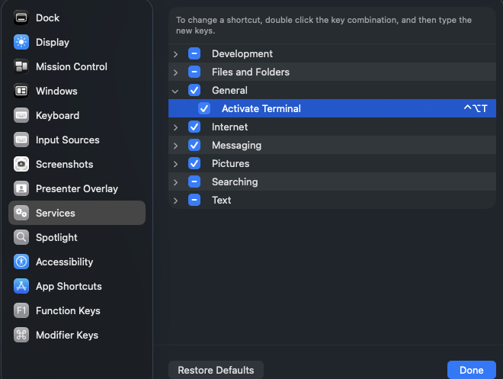Click the Activate Terminal shortcut key combination
Image resolution: width=503 pixels, height=379 pixels.
pos(475,108)
